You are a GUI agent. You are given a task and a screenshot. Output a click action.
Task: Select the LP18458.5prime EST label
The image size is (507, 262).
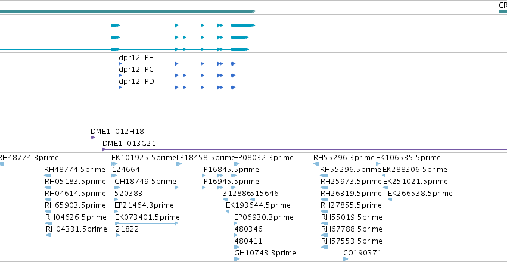206,158
